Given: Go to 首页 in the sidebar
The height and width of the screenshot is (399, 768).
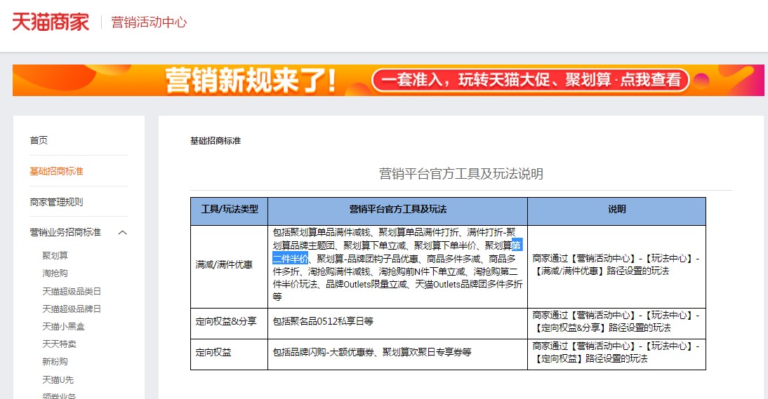Looking at the screenshot, I should (39, 140).
